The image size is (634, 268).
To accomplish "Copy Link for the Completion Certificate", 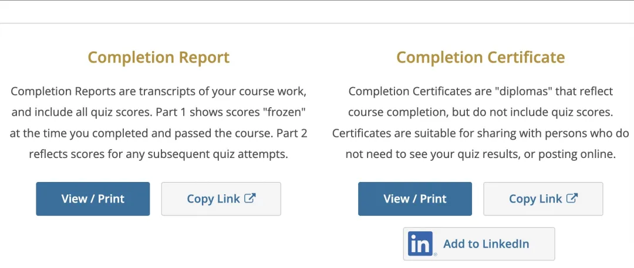I will click(543, 199).
